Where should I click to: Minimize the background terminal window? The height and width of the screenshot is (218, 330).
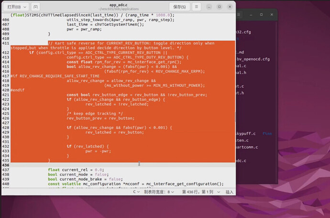(x=251, y=14)
